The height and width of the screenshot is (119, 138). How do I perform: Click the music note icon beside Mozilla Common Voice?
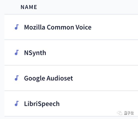tap(17, 27)
